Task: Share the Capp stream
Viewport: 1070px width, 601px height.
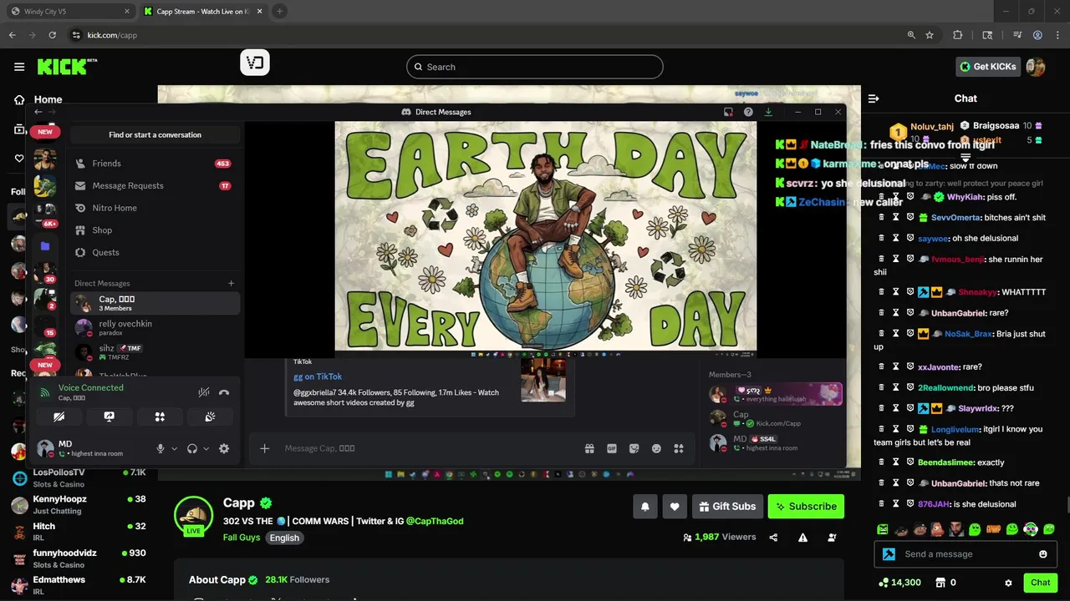Action: coord(773,538)
